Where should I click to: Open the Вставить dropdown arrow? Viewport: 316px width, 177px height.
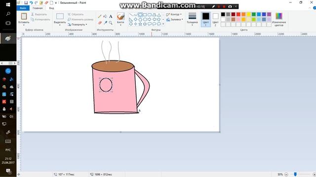click(24, 25)
